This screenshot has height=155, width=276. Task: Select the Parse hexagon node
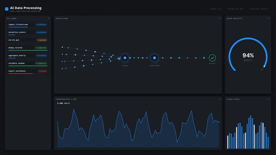tap(125, 58)
